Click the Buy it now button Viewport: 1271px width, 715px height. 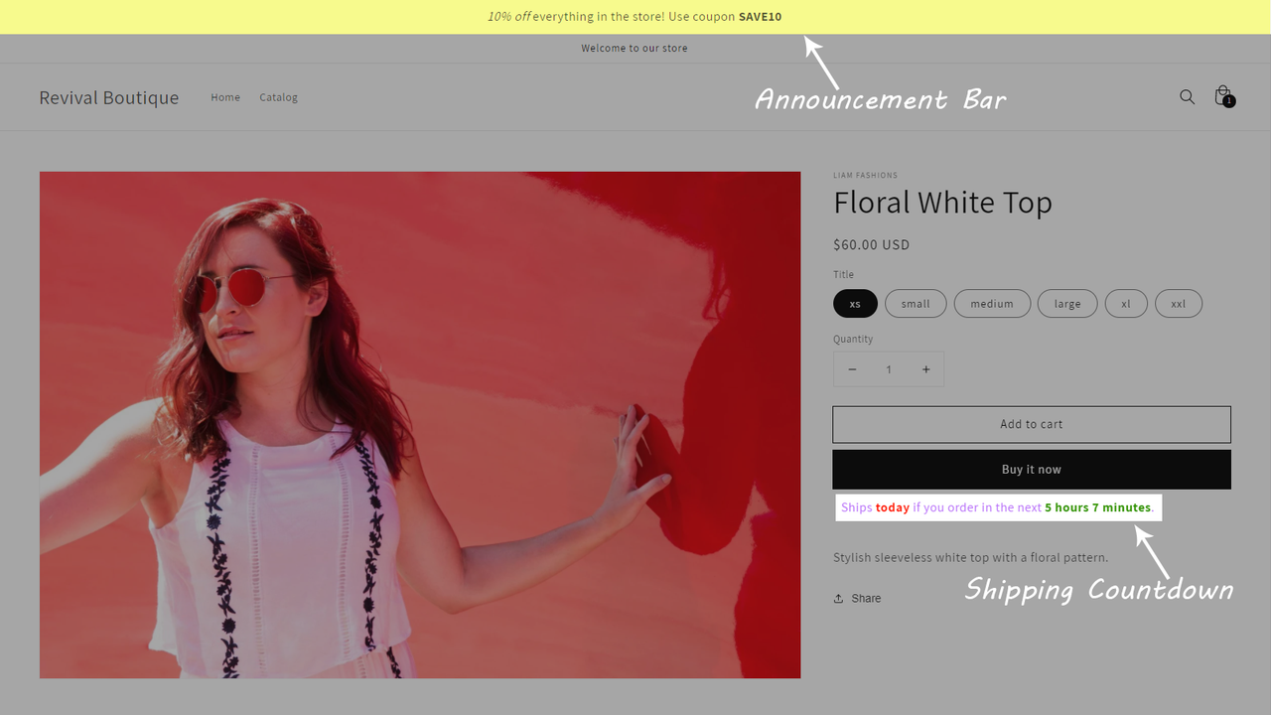point(1031,469)
